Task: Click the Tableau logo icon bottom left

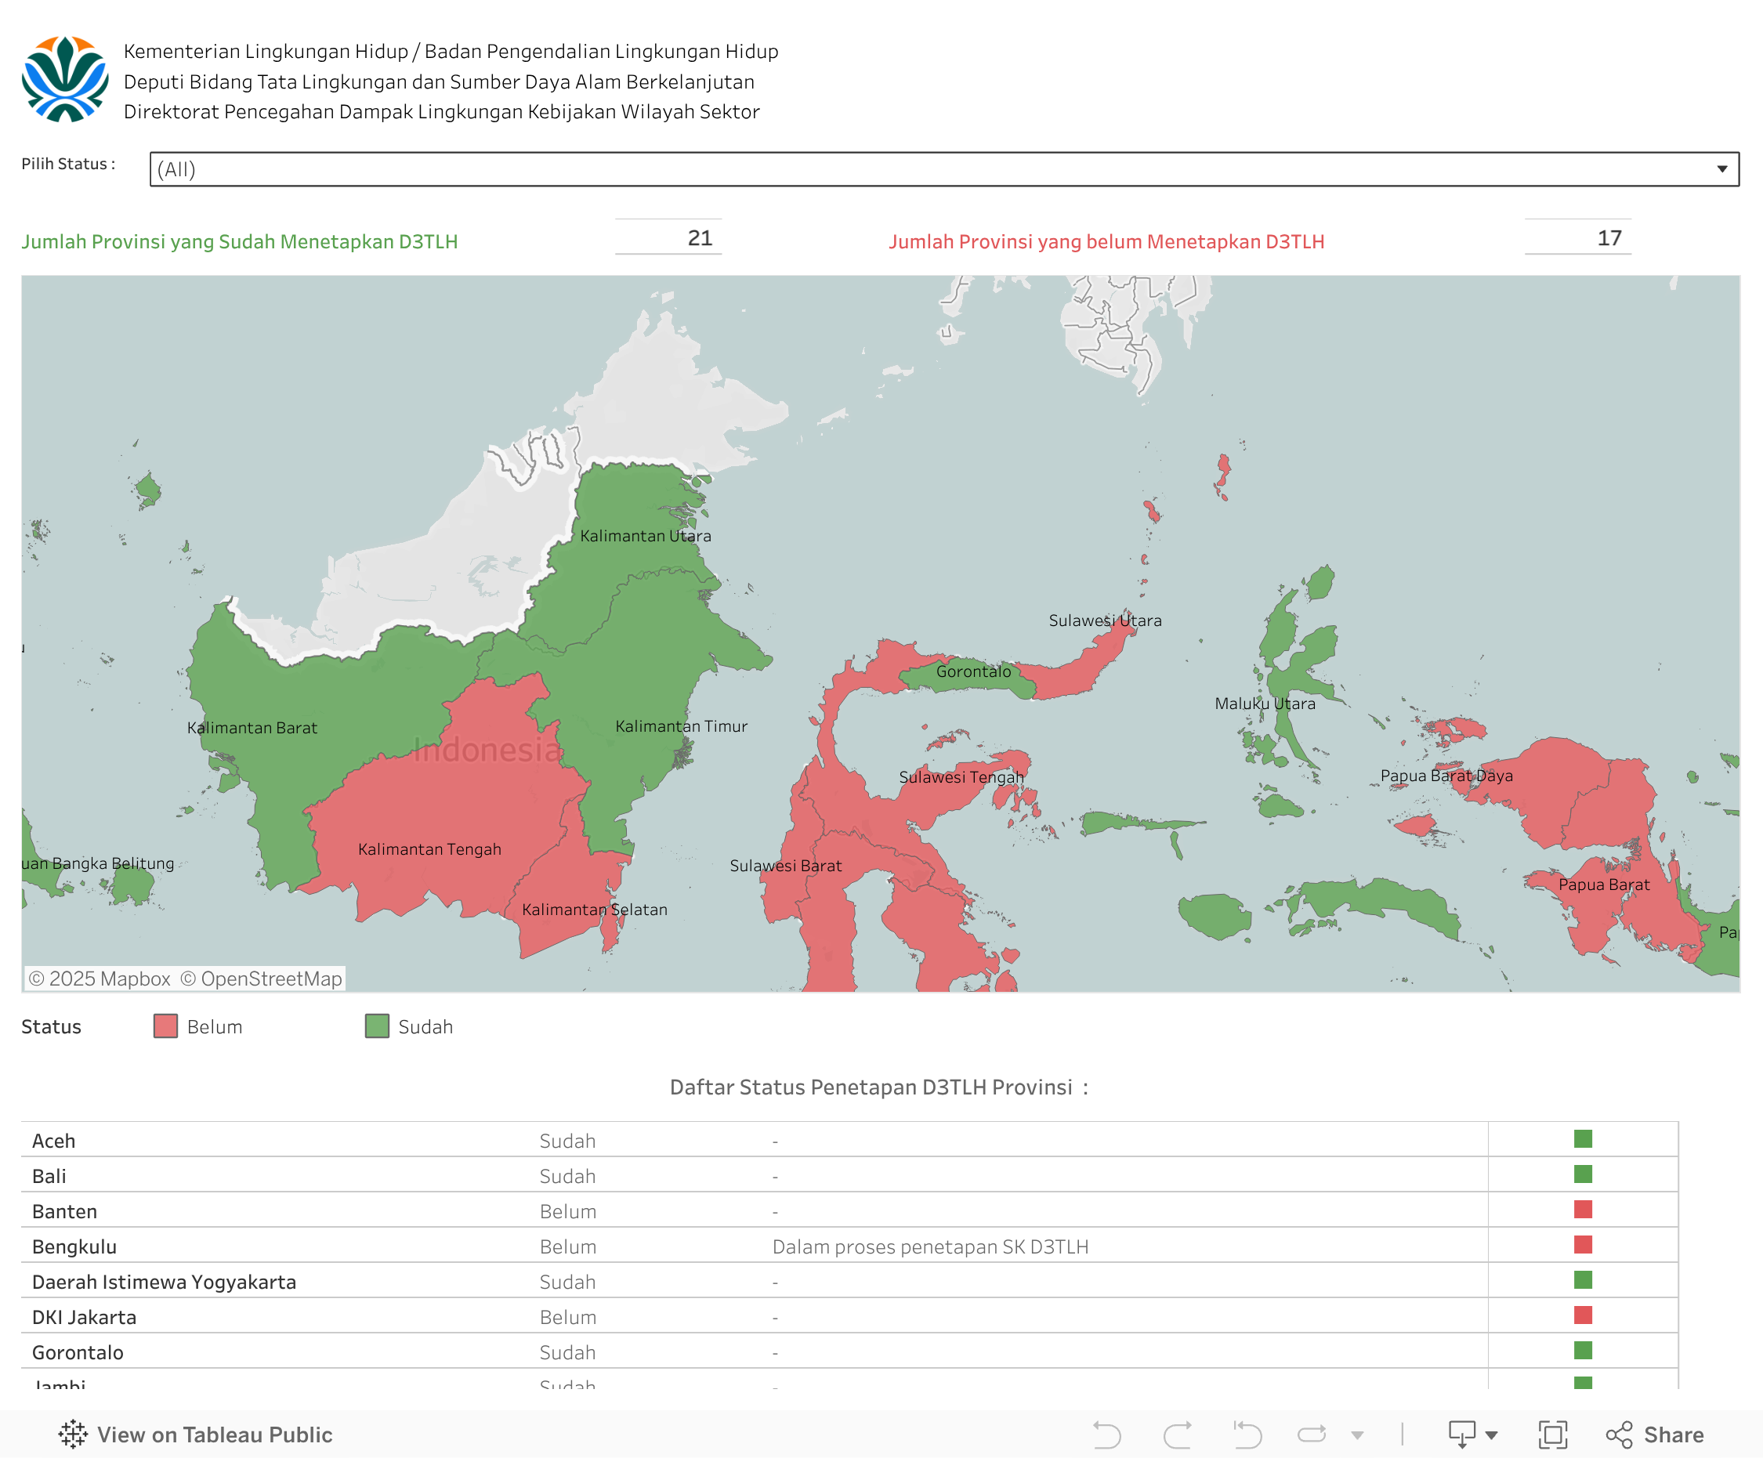Action: [72, 1434]
